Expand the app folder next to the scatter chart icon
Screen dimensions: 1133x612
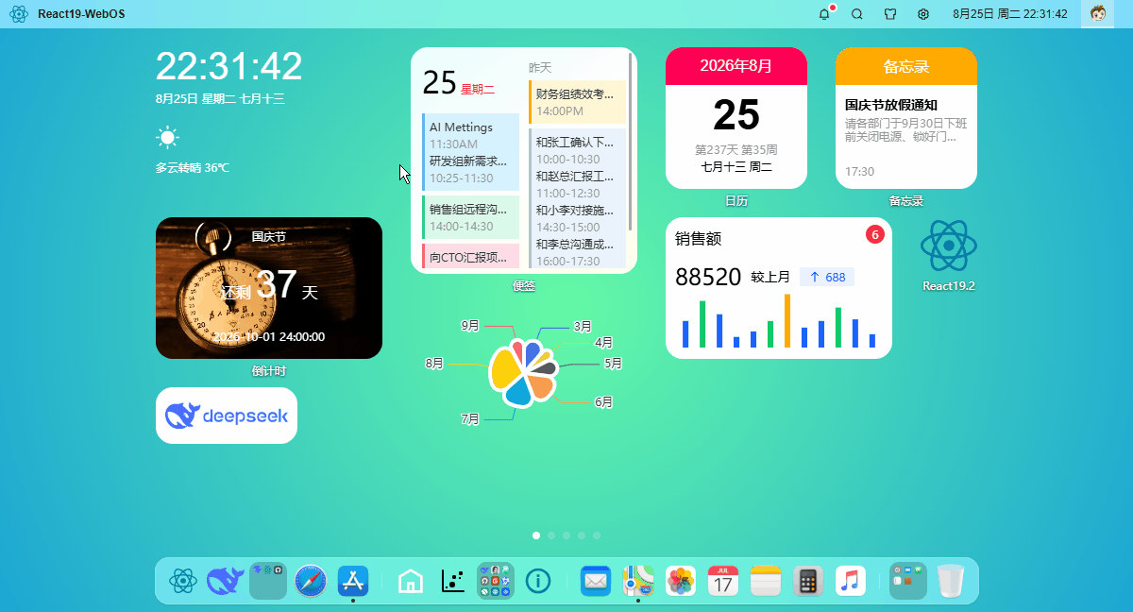click(496, 581)
